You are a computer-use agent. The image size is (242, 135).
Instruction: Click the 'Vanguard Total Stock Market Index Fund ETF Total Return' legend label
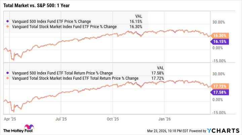(x=75, y=78)
